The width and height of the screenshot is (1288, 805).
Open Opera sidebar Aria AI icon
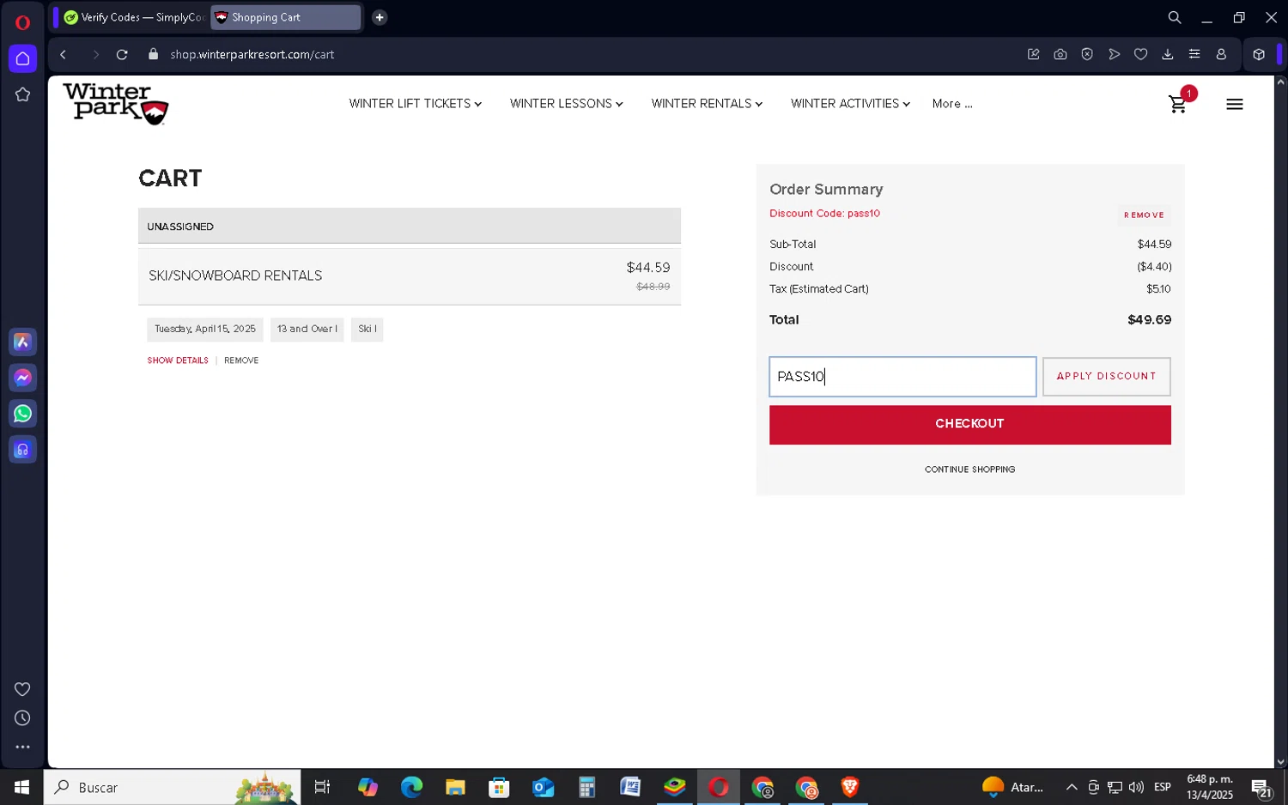coord(22,342)
